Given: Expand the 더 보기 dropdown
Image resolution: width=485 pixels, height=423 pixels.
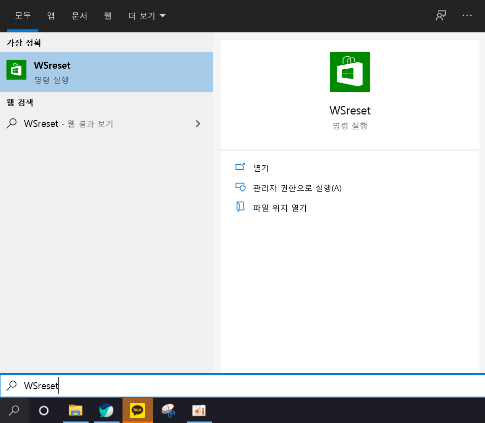Looking at the screenshot, I should 147,16.
